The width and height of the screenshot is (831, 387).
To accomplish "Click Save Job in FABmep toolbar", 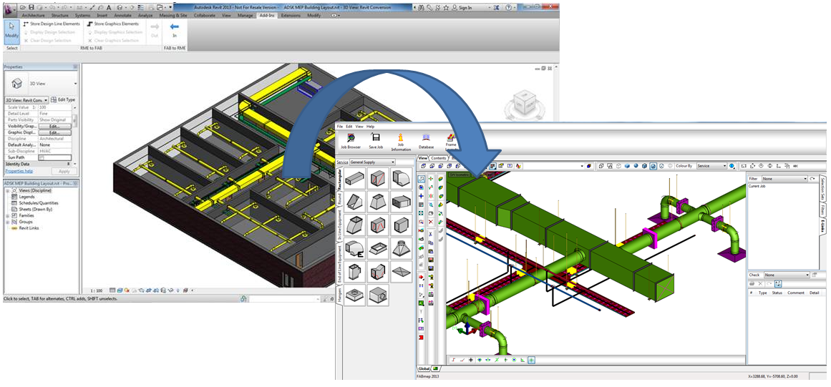I will point(376,142).
